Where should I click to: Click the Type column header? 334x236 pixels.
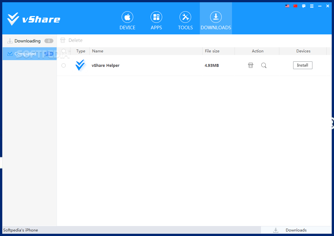click(80, 51)
